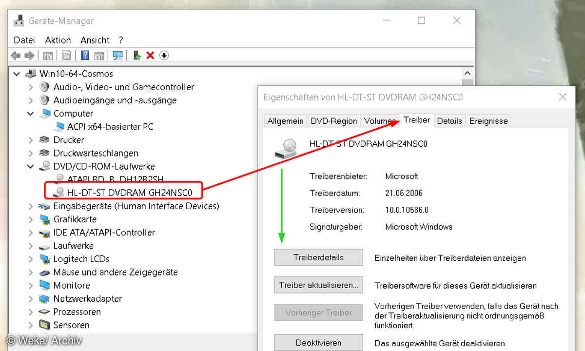Viewport: 585px width, 351px height.
Task: Switch to the Allgemein tab
Action: (x=286, y=121)
